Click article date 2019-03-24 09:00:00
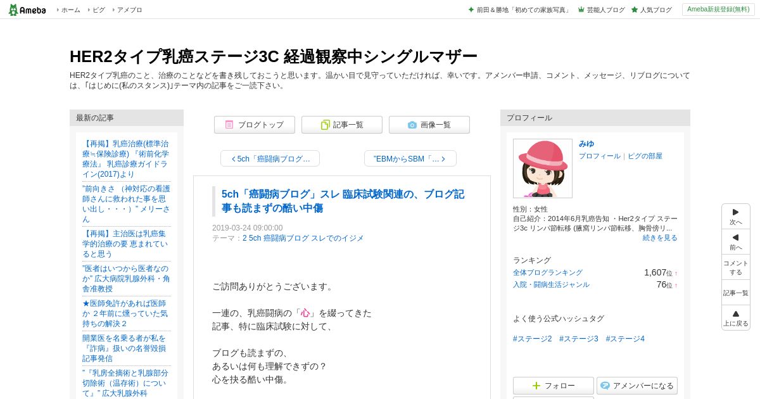This screenshot has width=760, height=399. tap(248, 228)
